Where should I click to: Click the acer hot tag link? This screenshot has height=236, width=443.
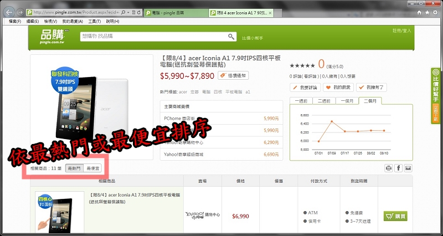tap(183, 92)
